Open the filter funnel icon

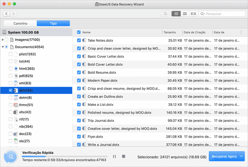[165, 14]
